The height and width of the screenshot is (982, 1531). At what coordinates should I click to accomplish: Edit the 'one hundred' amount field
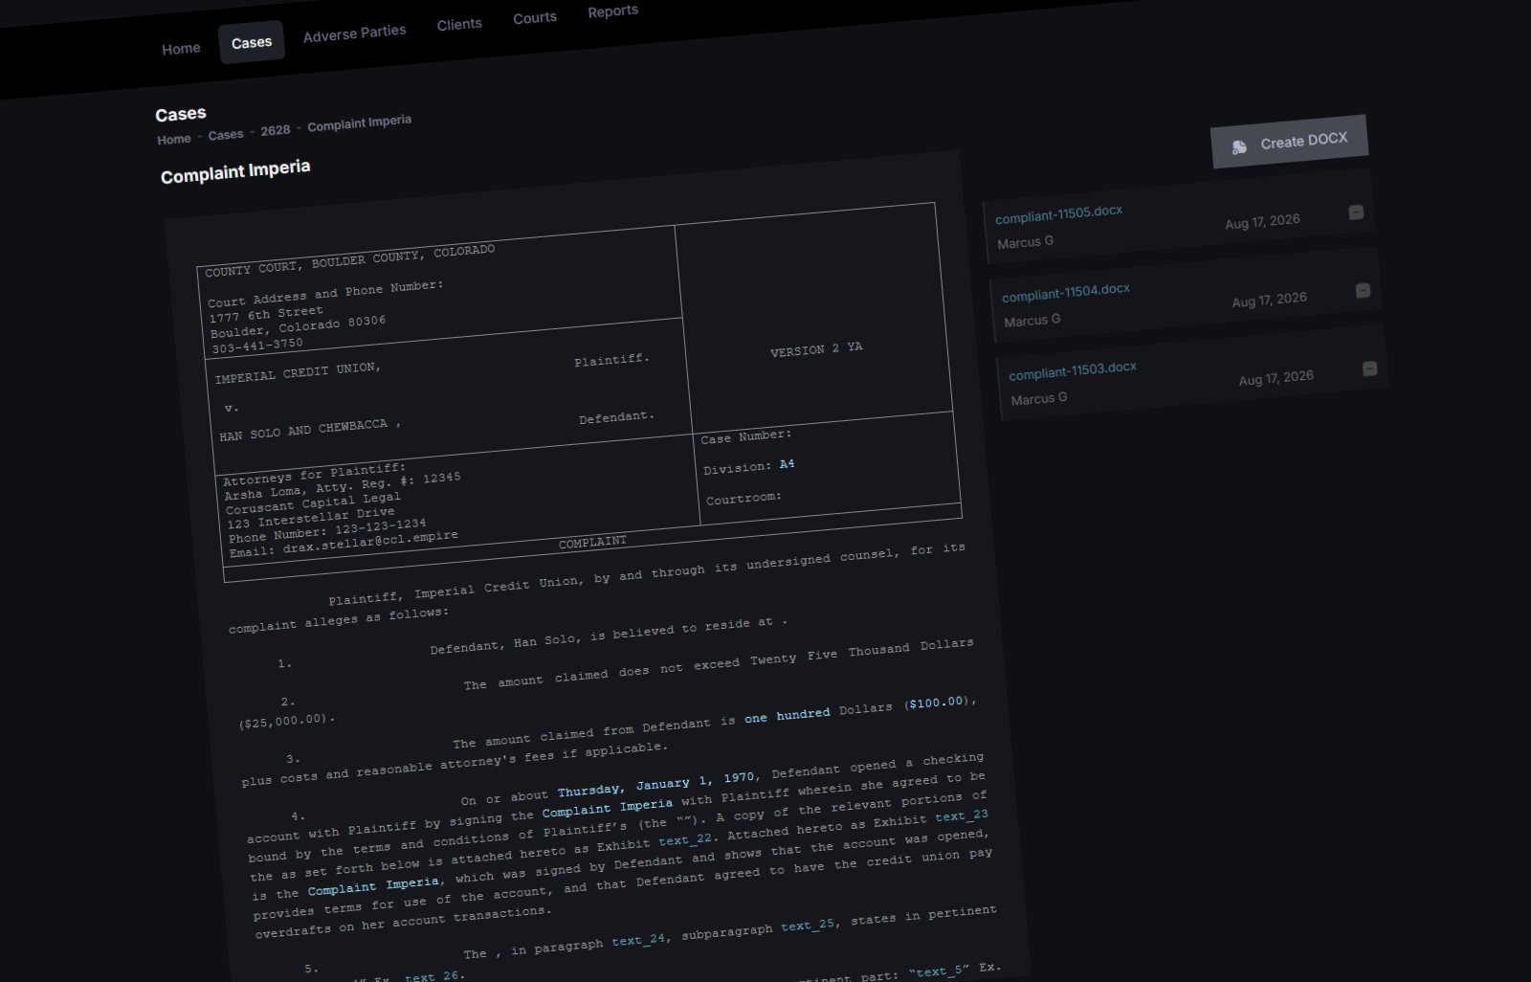787,716
